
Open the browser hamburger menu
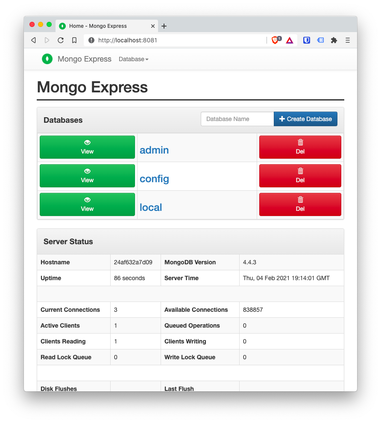point(348,40)
